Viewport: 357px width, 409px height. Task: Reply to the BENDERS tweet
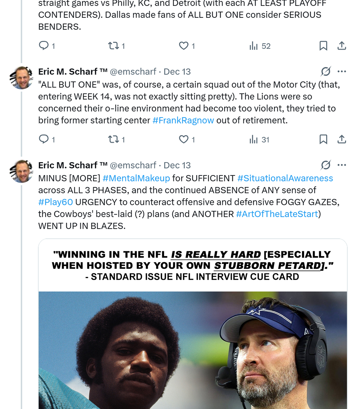(44, 46)
